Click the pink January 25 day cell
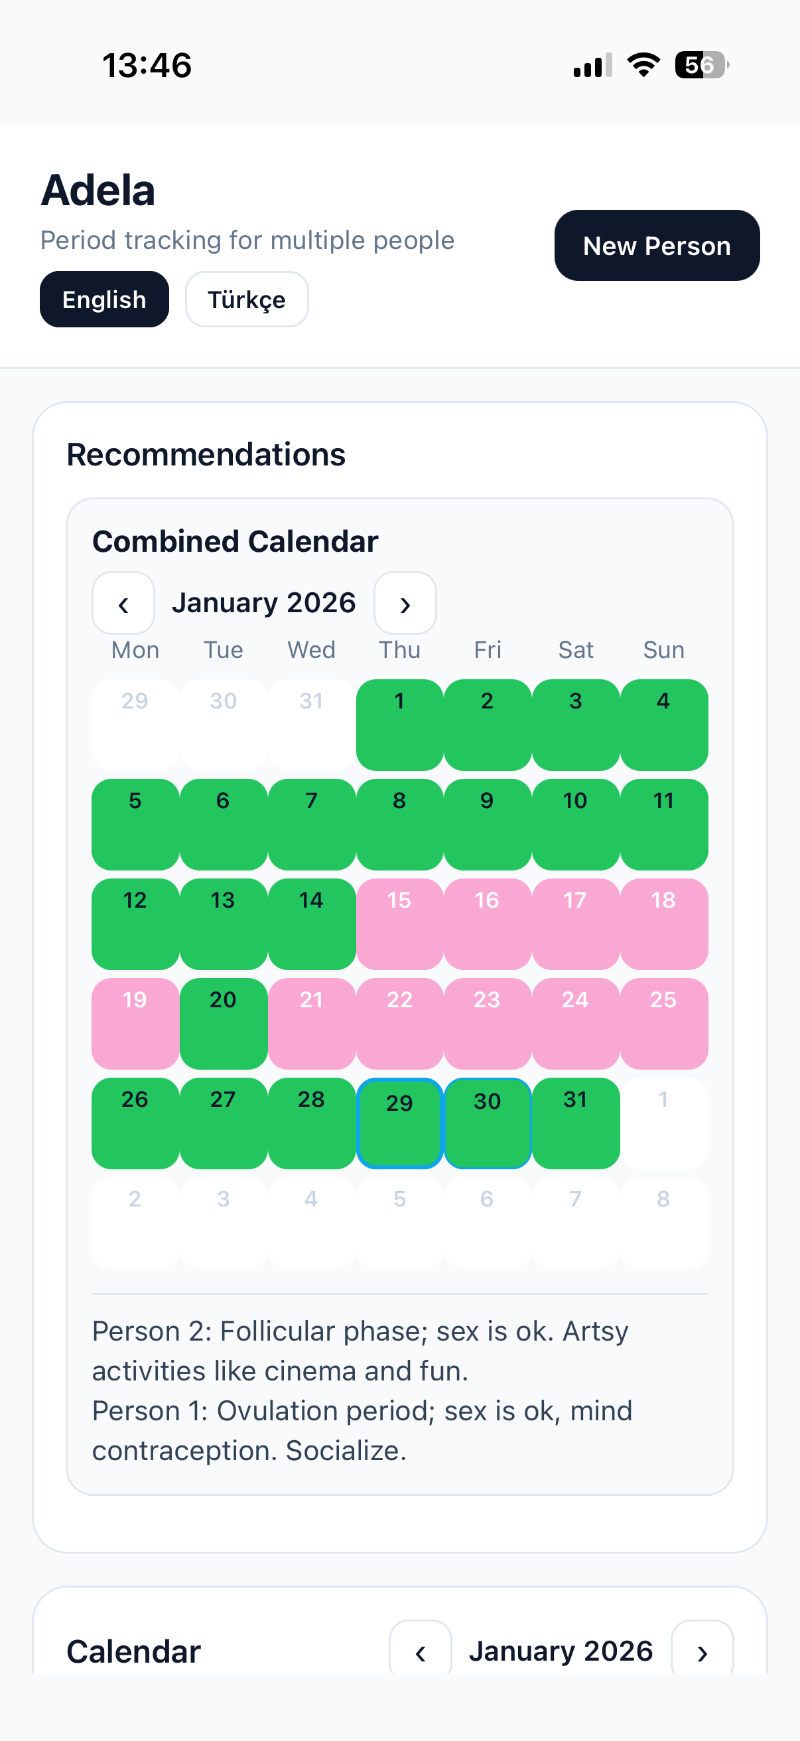The width and height of the screenshot is (800, 1741). [x=663, y=1024]
